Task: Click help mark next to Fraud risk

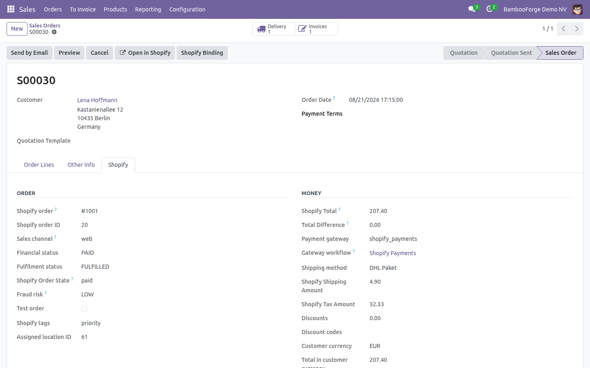Action: [x=45, y=293]
